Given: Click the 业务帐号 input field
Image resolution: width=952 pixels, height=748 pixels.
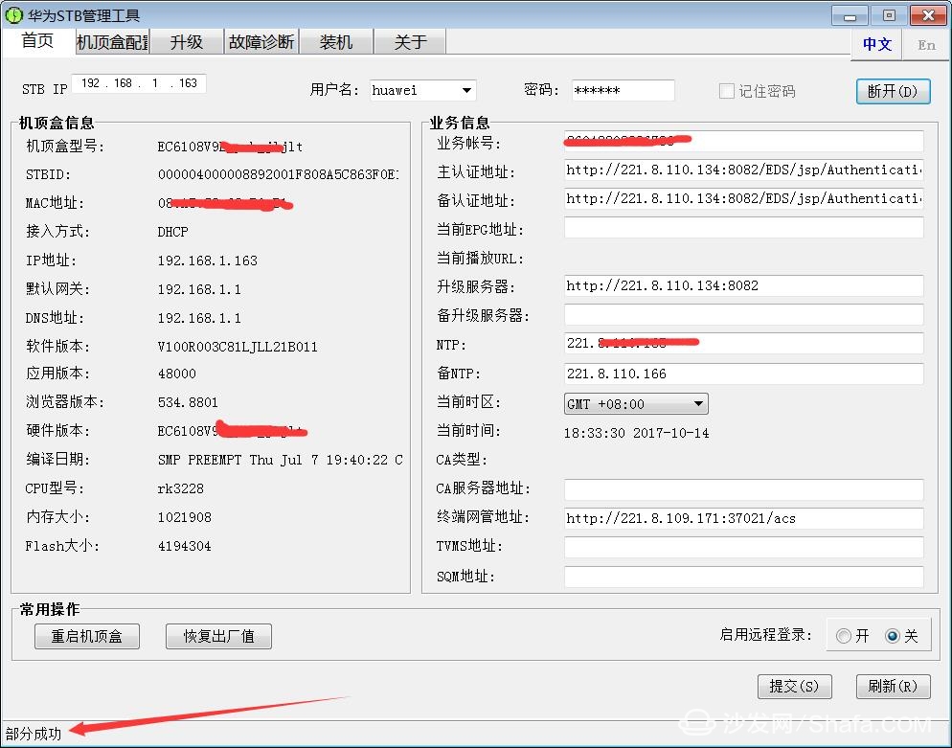Looking at the screenshot, I should 744,142.
